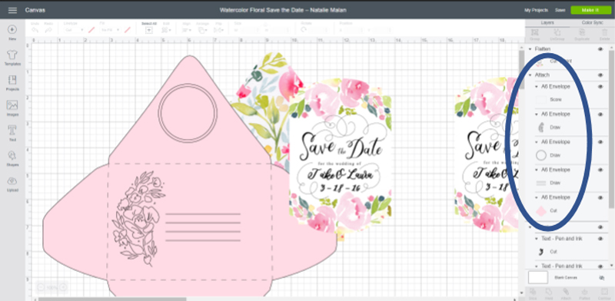The image size is (615, 301).
Task: Zoom out the canvas with minus button
Action: tap(42, 288)
